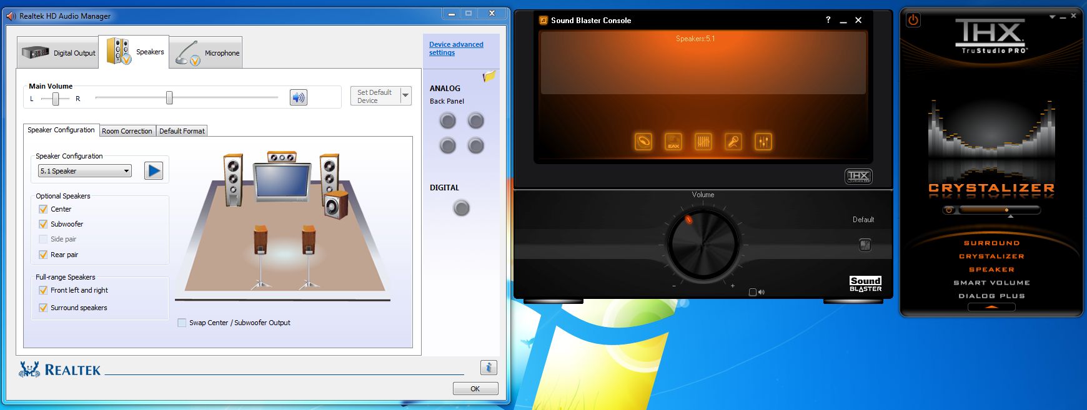This screenshot has width=1087, height=410.
Task: Click the L/R balance slider handle
Action: click(x=56, y=99)
